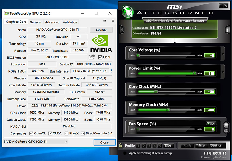The image size is (232, 161).
Task: Click the Bus Interface question mark
Action: coord(111,71)
